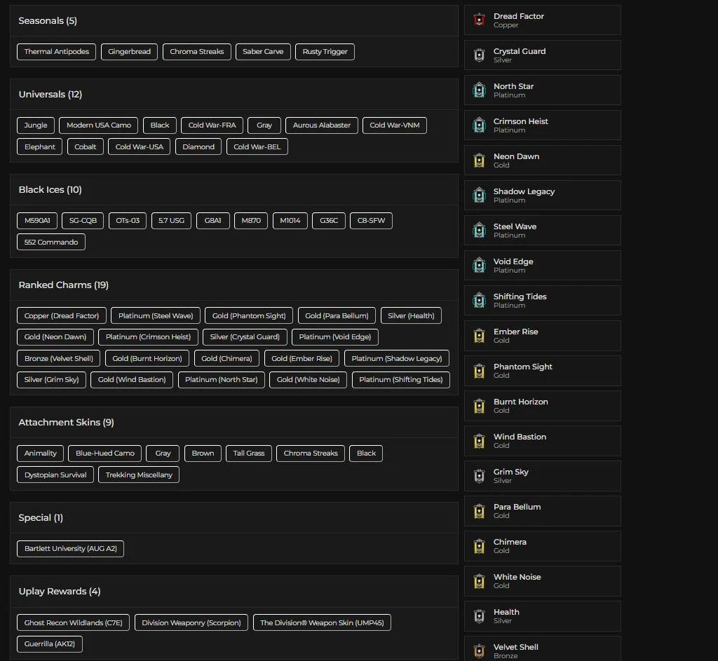This screenshot has width=718, height=661.
Task: Click the Velvet Shell bronze charm icon
Action: 479,650
